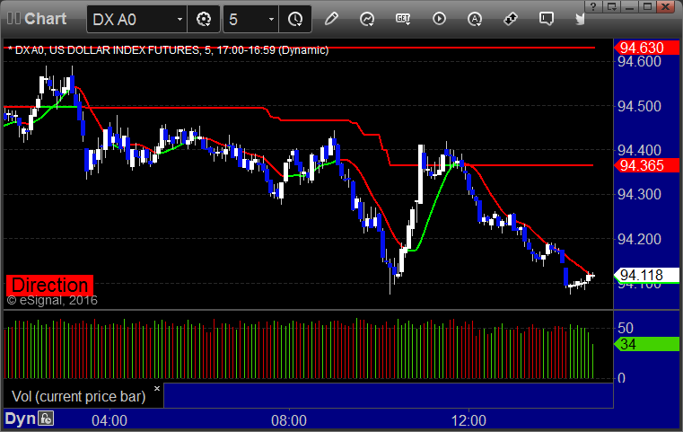Viewport: 683px width, 432px height.
Task: Close the Vol (current price bar) tab
Action: point(157,388)
